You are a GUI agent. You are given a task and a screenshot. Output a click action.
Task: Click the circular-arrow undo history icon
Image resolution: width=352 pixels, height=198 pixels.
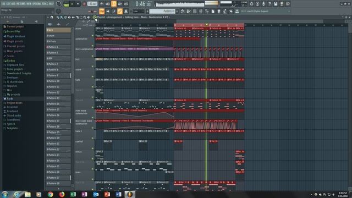click(251, 4)
